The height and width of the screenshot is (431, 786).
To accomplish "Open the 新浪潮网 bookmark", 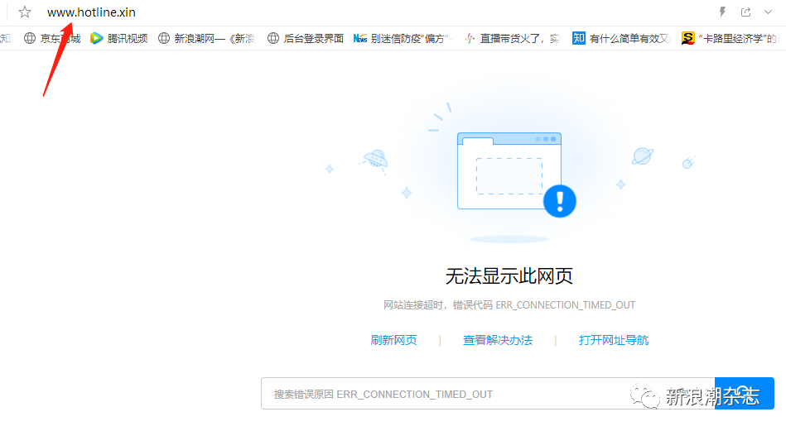I will (206, 39).
